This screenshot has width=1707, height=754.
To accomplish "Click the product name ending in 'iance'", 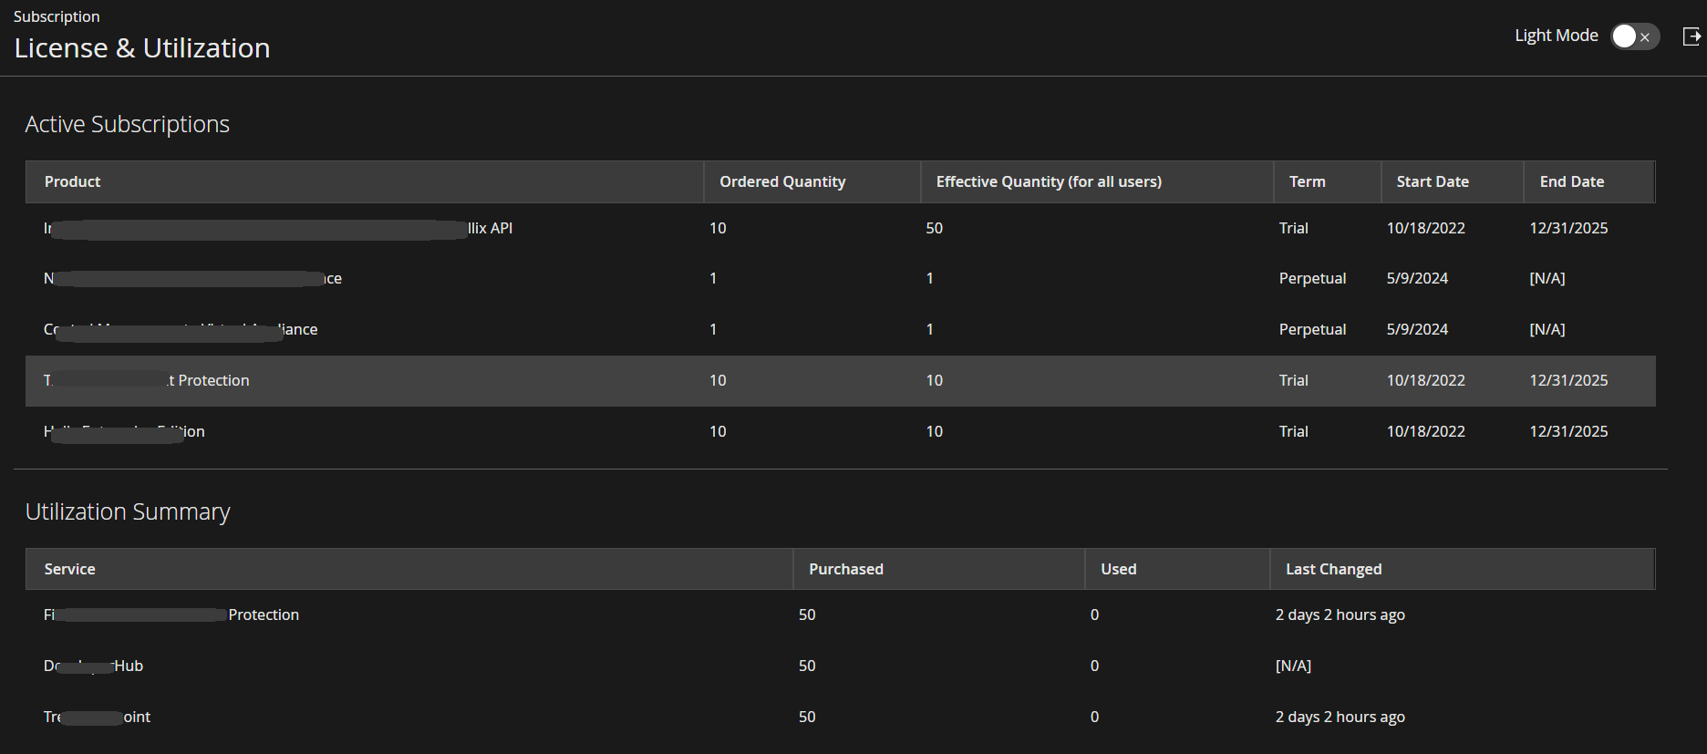I will click(x=181, y=329).
